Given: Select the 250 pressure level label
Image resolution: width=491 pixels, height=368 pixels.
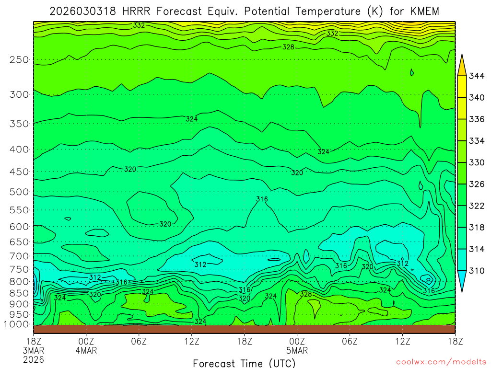Looking at the screenshot, I should 19,59.
